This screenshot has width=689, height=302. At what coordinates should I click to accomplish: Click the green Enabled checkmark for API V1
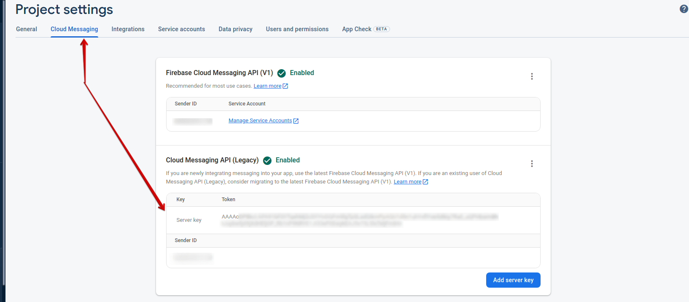pos(282,73)
